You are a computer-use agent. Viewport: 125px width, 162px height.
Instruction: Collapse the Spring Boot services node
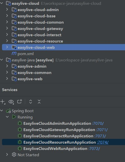(2, 110)
